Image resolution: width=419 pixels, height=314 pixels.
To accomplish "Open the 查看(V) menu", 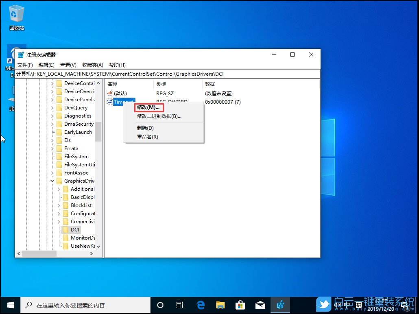I will point(68,65).
